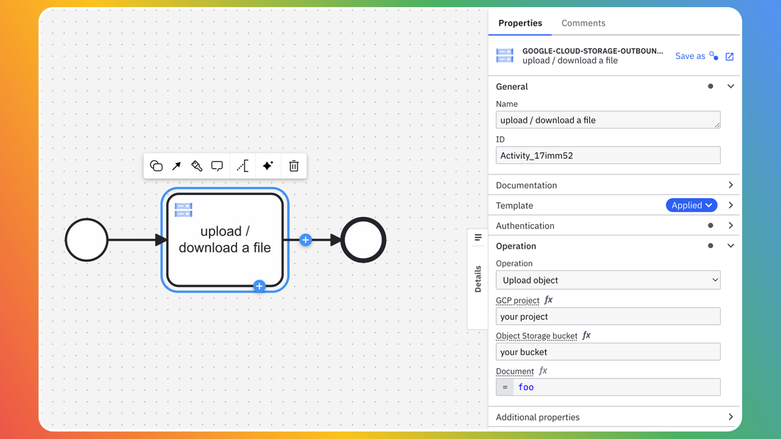Click the Object Storage bucket label
This screenshot has width=781, height=439.
coord(537,335)
